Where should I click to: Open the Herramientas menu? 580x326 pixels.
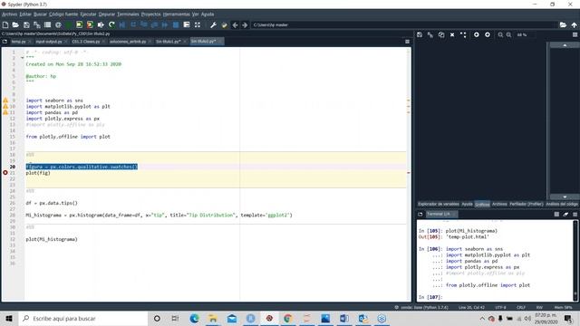pos(176,14)
